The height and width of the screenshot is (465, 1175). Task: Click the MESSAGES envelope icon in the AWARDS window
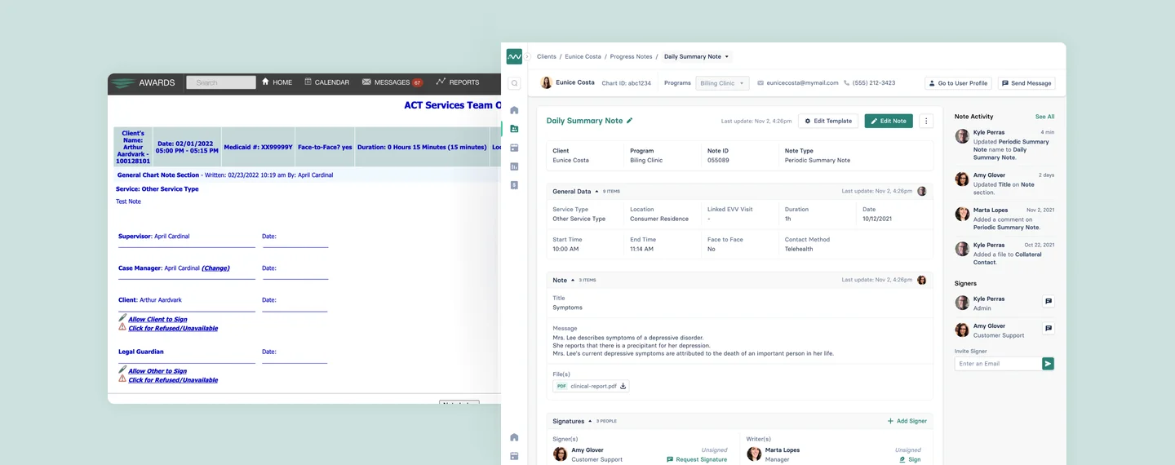tap(366, 82)
